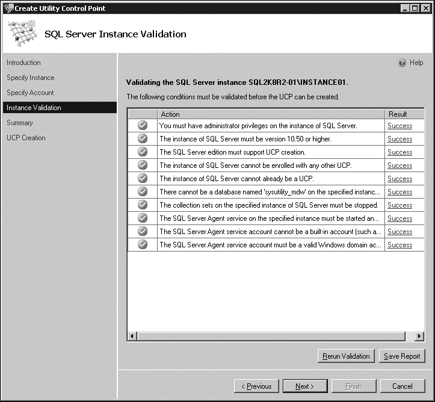This screenshot has height=402, width=435.
Task: Select 'collection sets ... must be stopped' text
Action: (269, 205)
